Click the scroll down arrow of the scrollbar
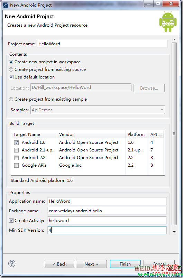 (x=174, y=232)
